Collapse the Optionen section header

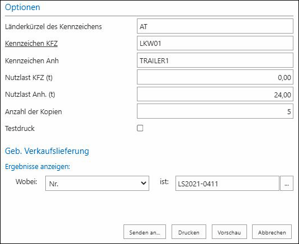22,7
